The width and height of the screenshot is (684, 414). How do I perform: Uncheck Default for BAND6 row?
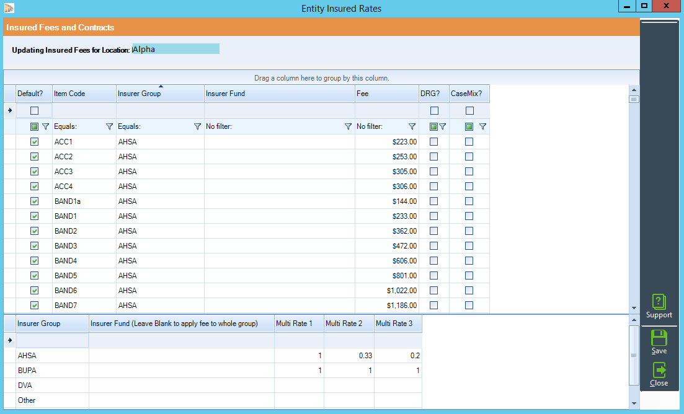(x=35, y=290)
